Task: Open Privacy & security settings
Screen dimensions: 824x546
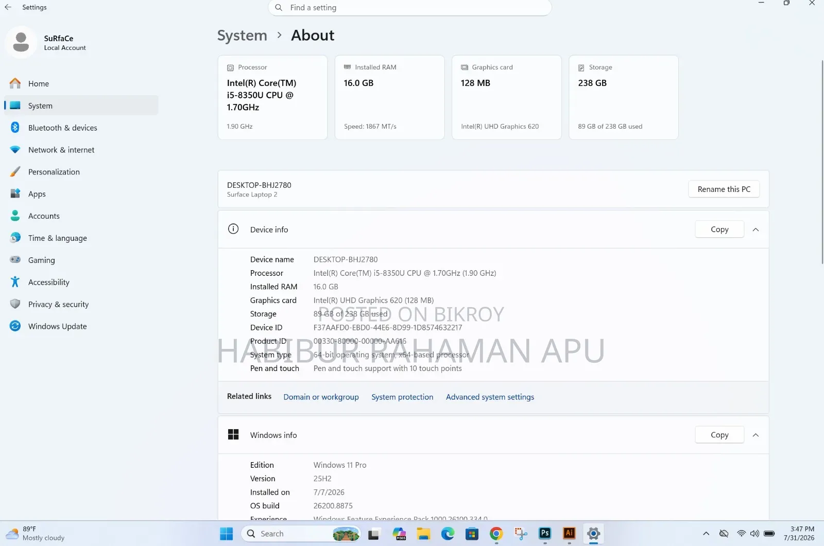Action: (81, 304)
